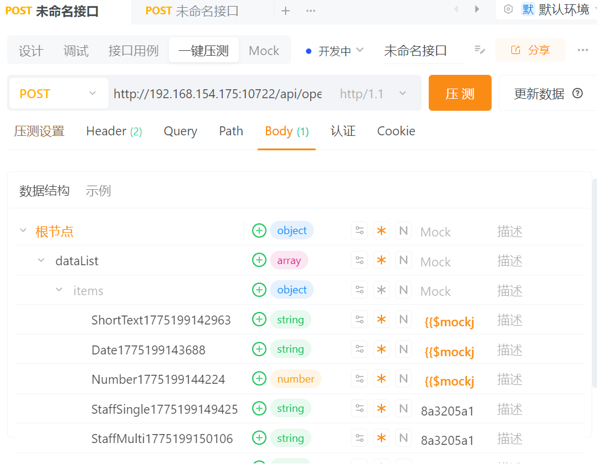The image size is (597, 464).
Task: Switch to the 调试 tab
Action: click(x=75, y=50)
